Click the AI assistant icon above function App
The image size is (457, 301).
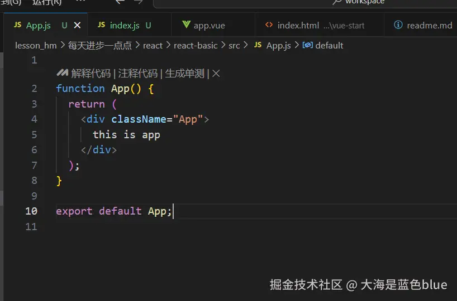(62, 73)
